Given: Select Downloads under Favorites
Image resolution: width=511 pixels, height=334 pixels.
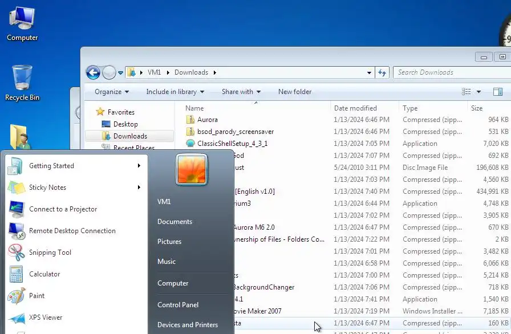Looking at the screenshot, I should tap(129, 136).
